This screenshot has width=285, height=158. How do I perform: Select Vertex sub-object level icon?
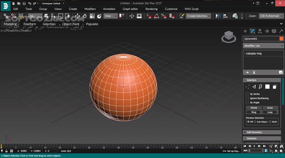248,87
